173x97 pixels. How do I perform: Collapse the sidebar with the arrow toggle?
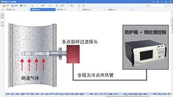[x=2, y=10]
